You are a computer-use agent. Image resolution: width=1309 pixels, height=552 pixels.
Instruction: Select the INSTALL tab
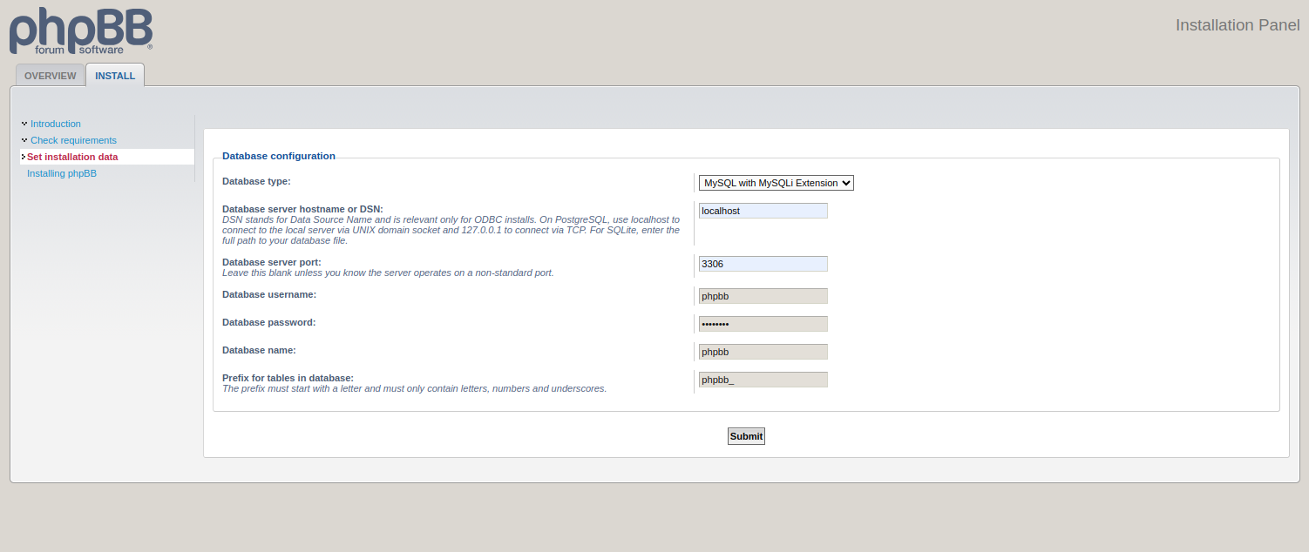(x=115, y=76)
